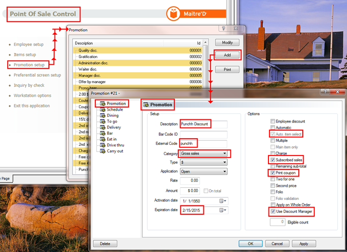Image resolution: width=347 pixels, height=252 pixels.
Task: Click the Apply button
Action: [304, 243]
